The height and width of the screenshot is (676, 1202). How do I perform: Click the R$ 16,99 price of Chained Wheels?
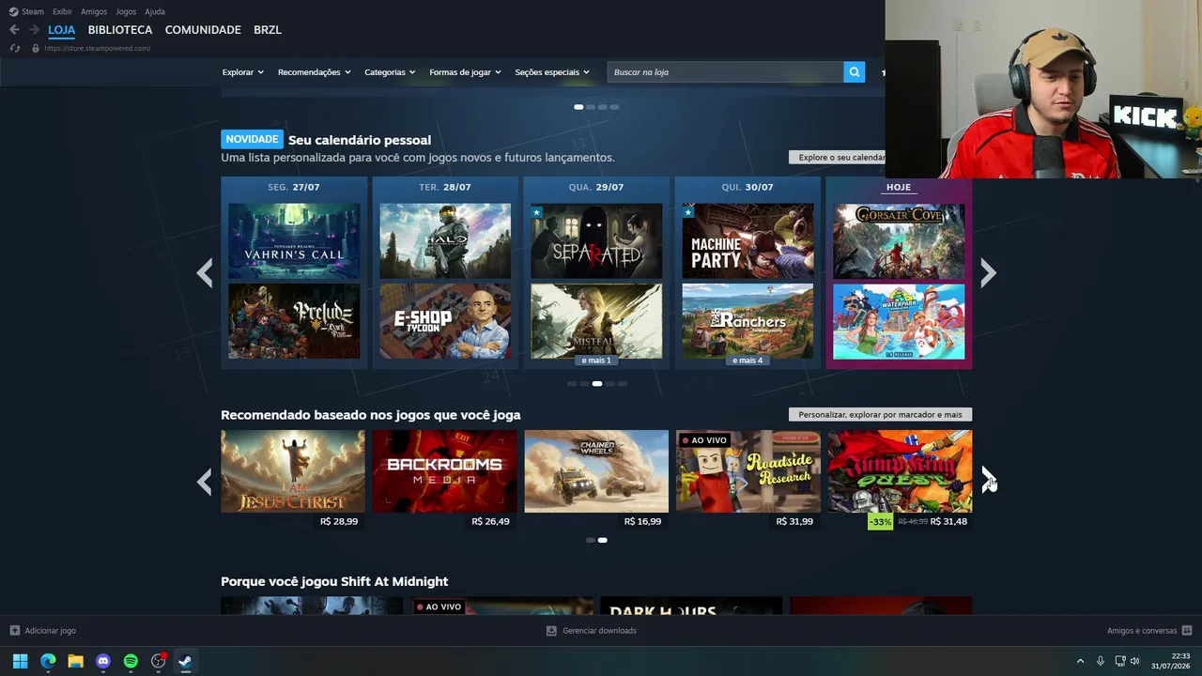click(642, 522)
